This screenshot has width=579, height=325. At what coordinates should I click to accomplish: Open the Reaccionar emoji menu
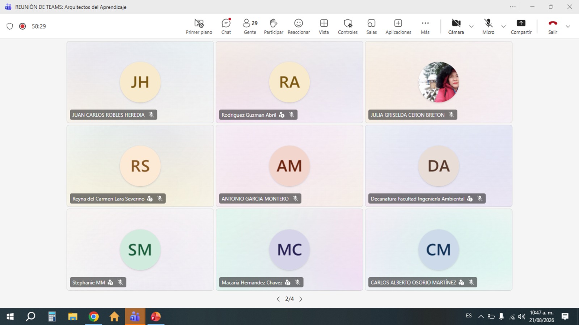[299, 26]
